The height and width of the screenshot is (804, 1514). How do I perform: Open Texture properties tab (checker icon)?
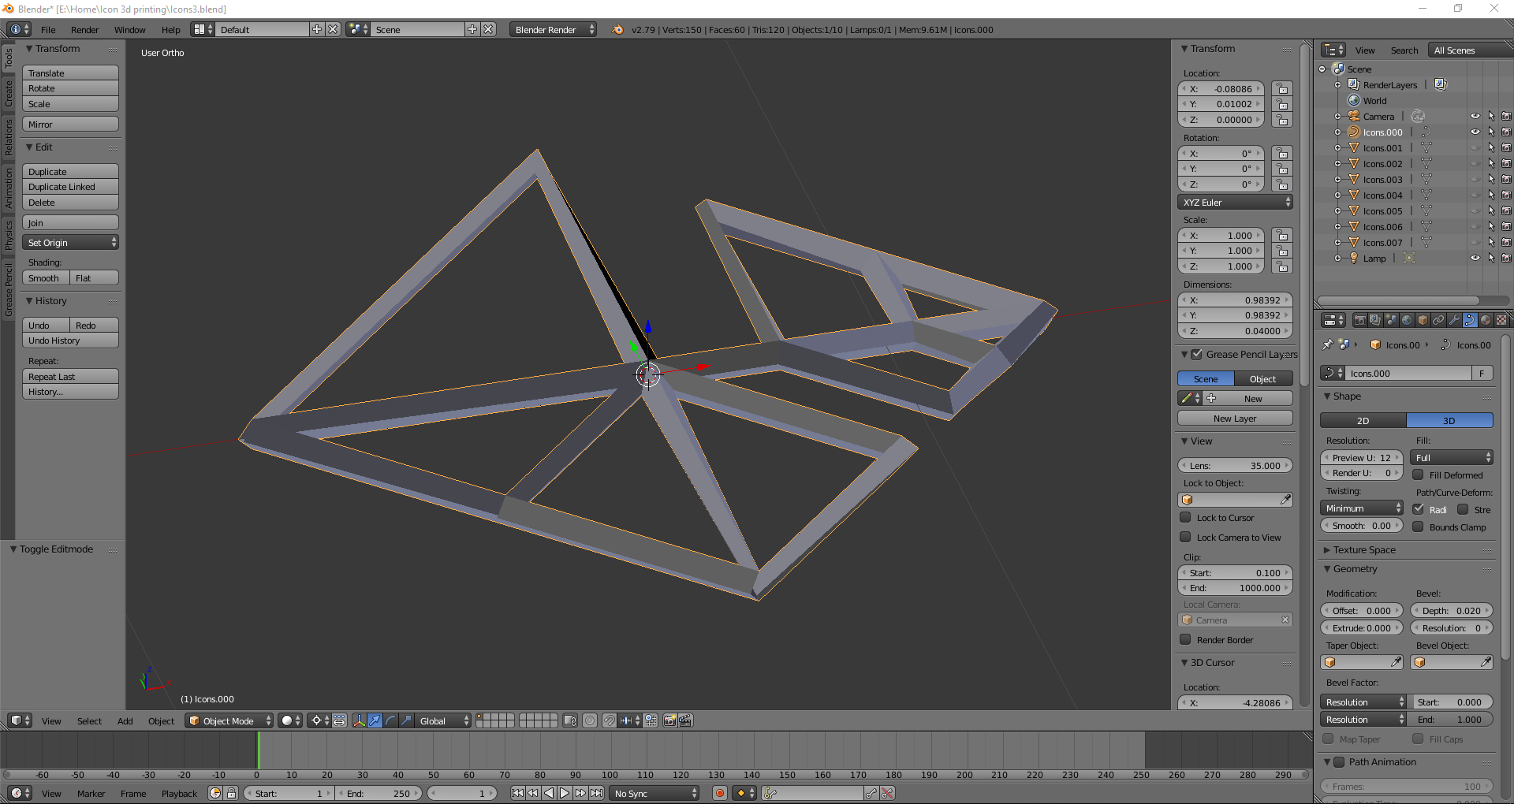[1501, 320]
